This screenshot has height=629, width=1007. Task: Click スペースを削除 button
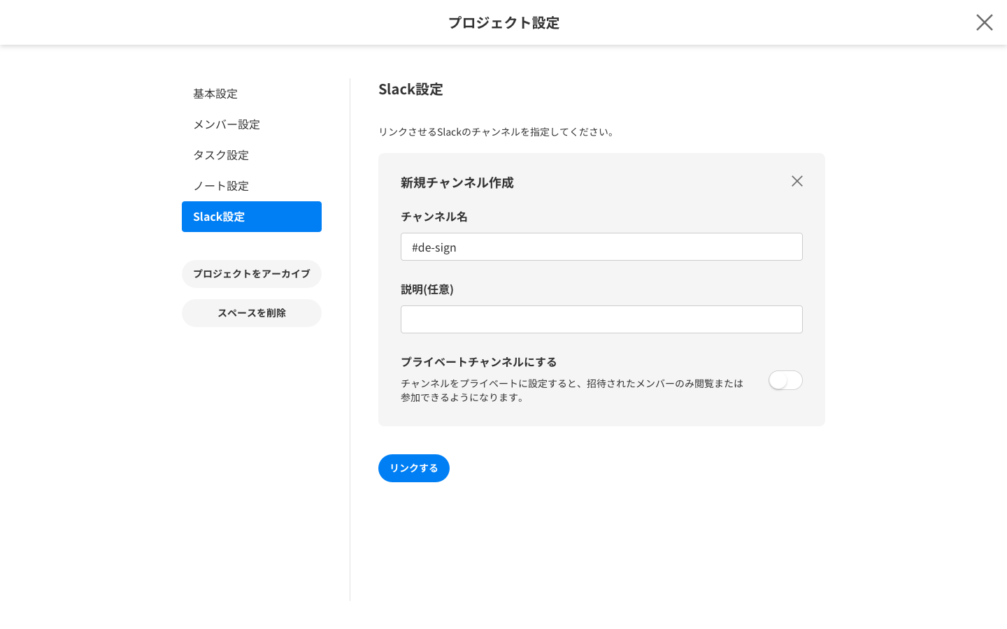pos(252,313)
